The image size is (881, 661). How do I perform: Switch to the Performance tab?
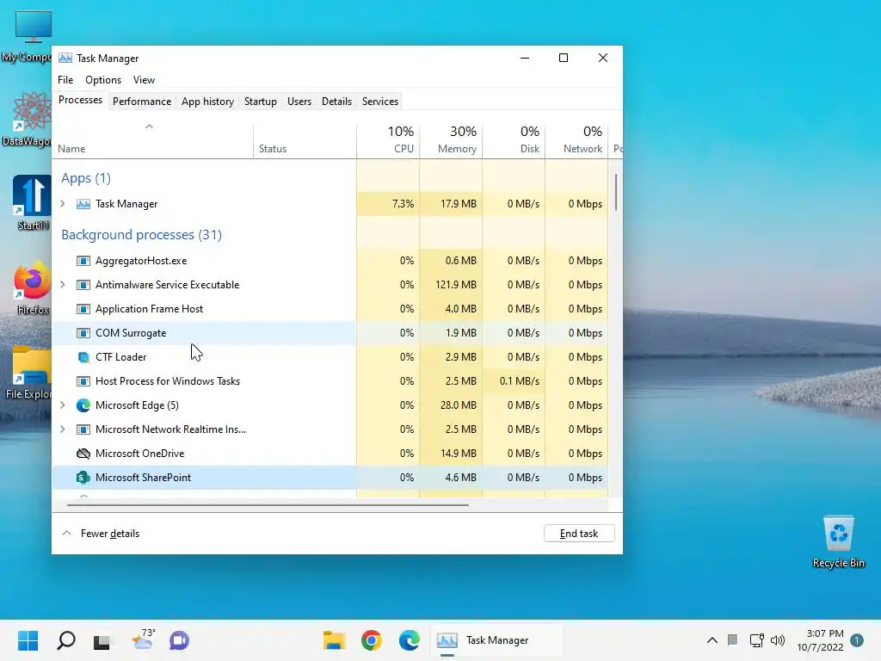[142, 102]
